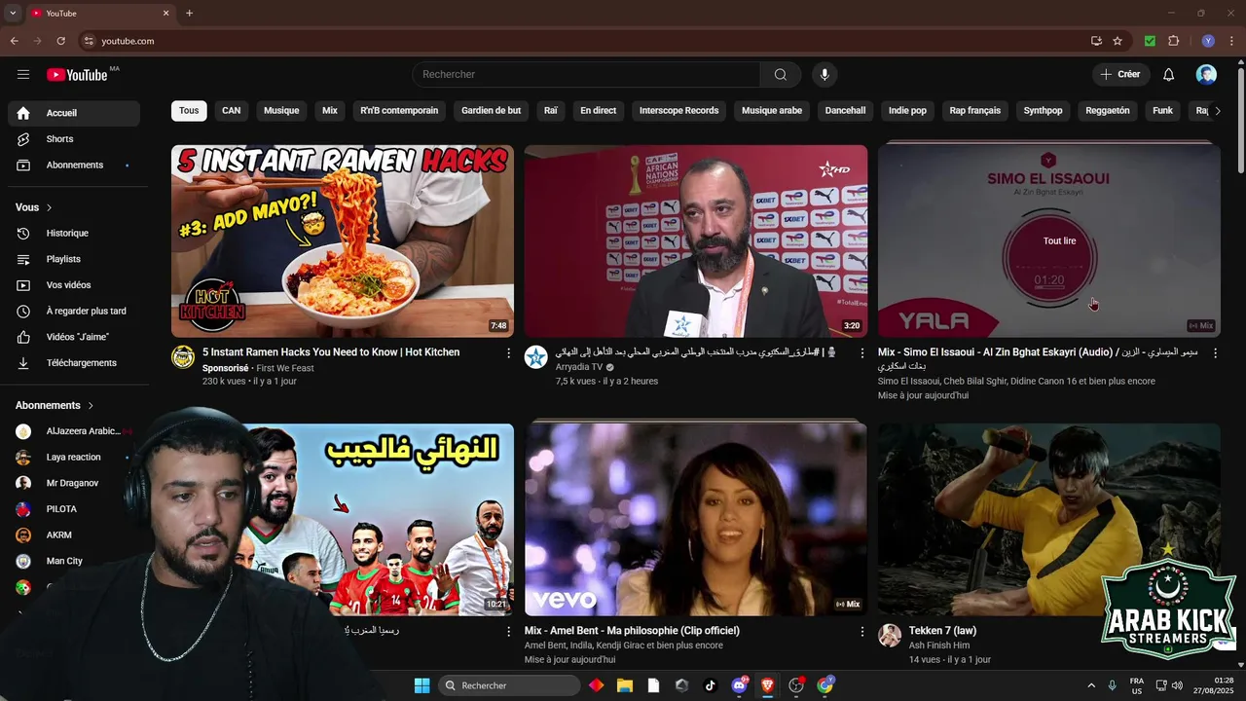
Task: Open the YouTube hamburger guide menu
Action: coord(23,75)
